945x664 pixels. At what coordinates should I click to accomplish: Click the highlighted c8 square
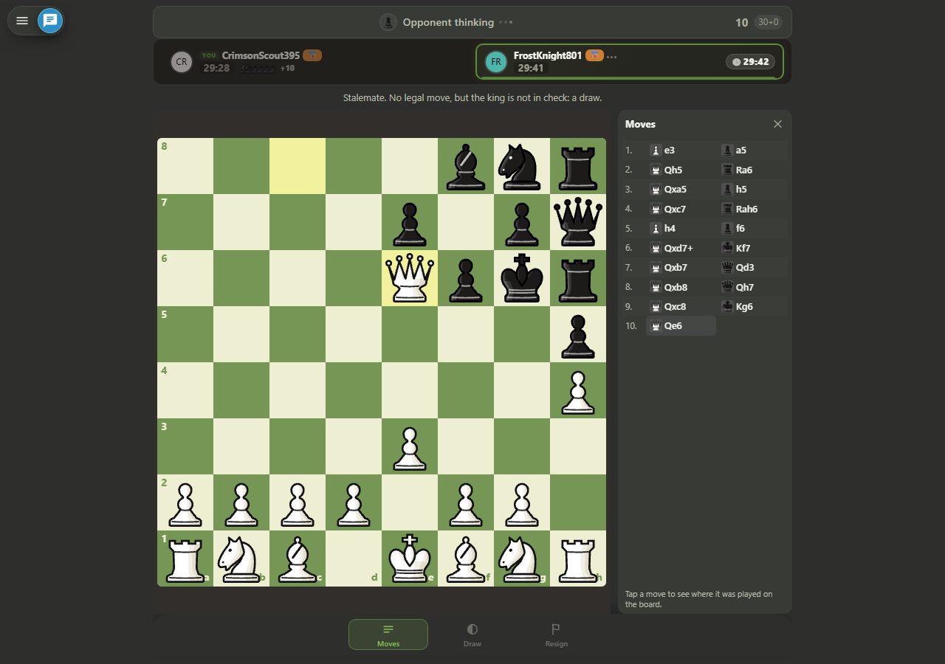298,166
